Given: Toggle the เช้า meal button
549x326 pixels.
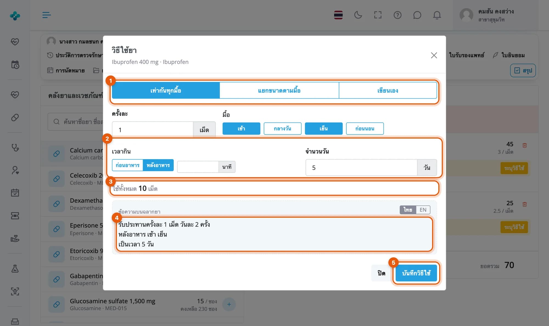Looking at the screenshot, I should click(x=241, y=128).
